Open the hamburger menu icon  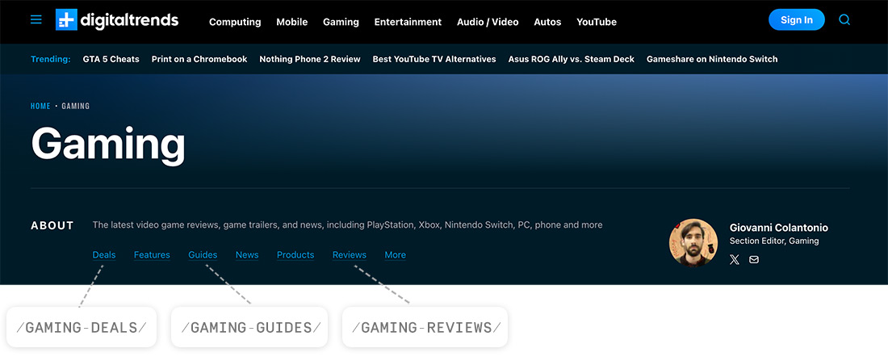click(x=36, y=20)
